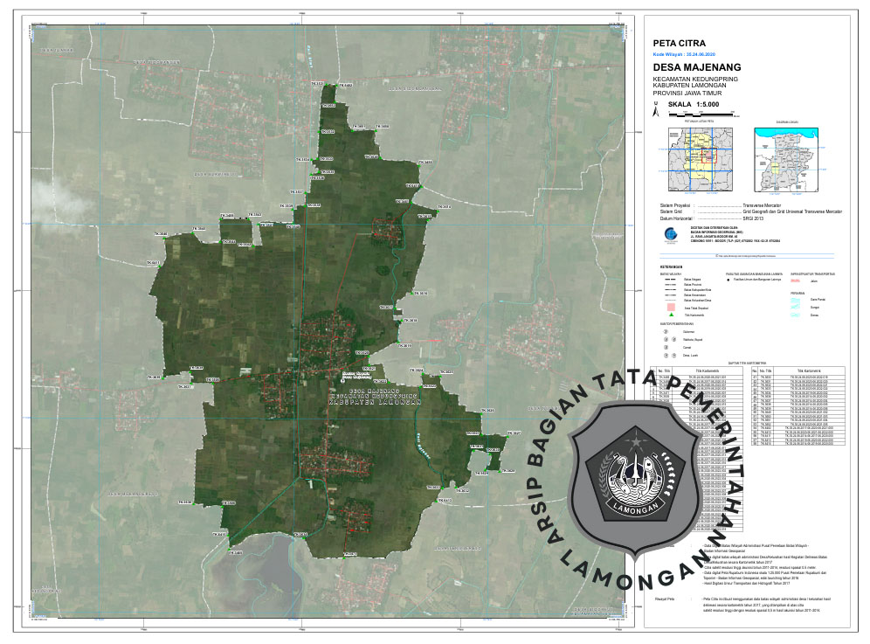The image size is (870, 644).
Task: Click the north arrow compass symbol
Action: click(x=655, y=109)
